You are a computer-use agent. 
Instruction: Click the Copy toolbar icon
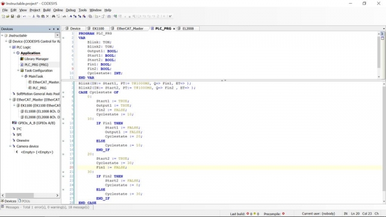click(38, 16)
